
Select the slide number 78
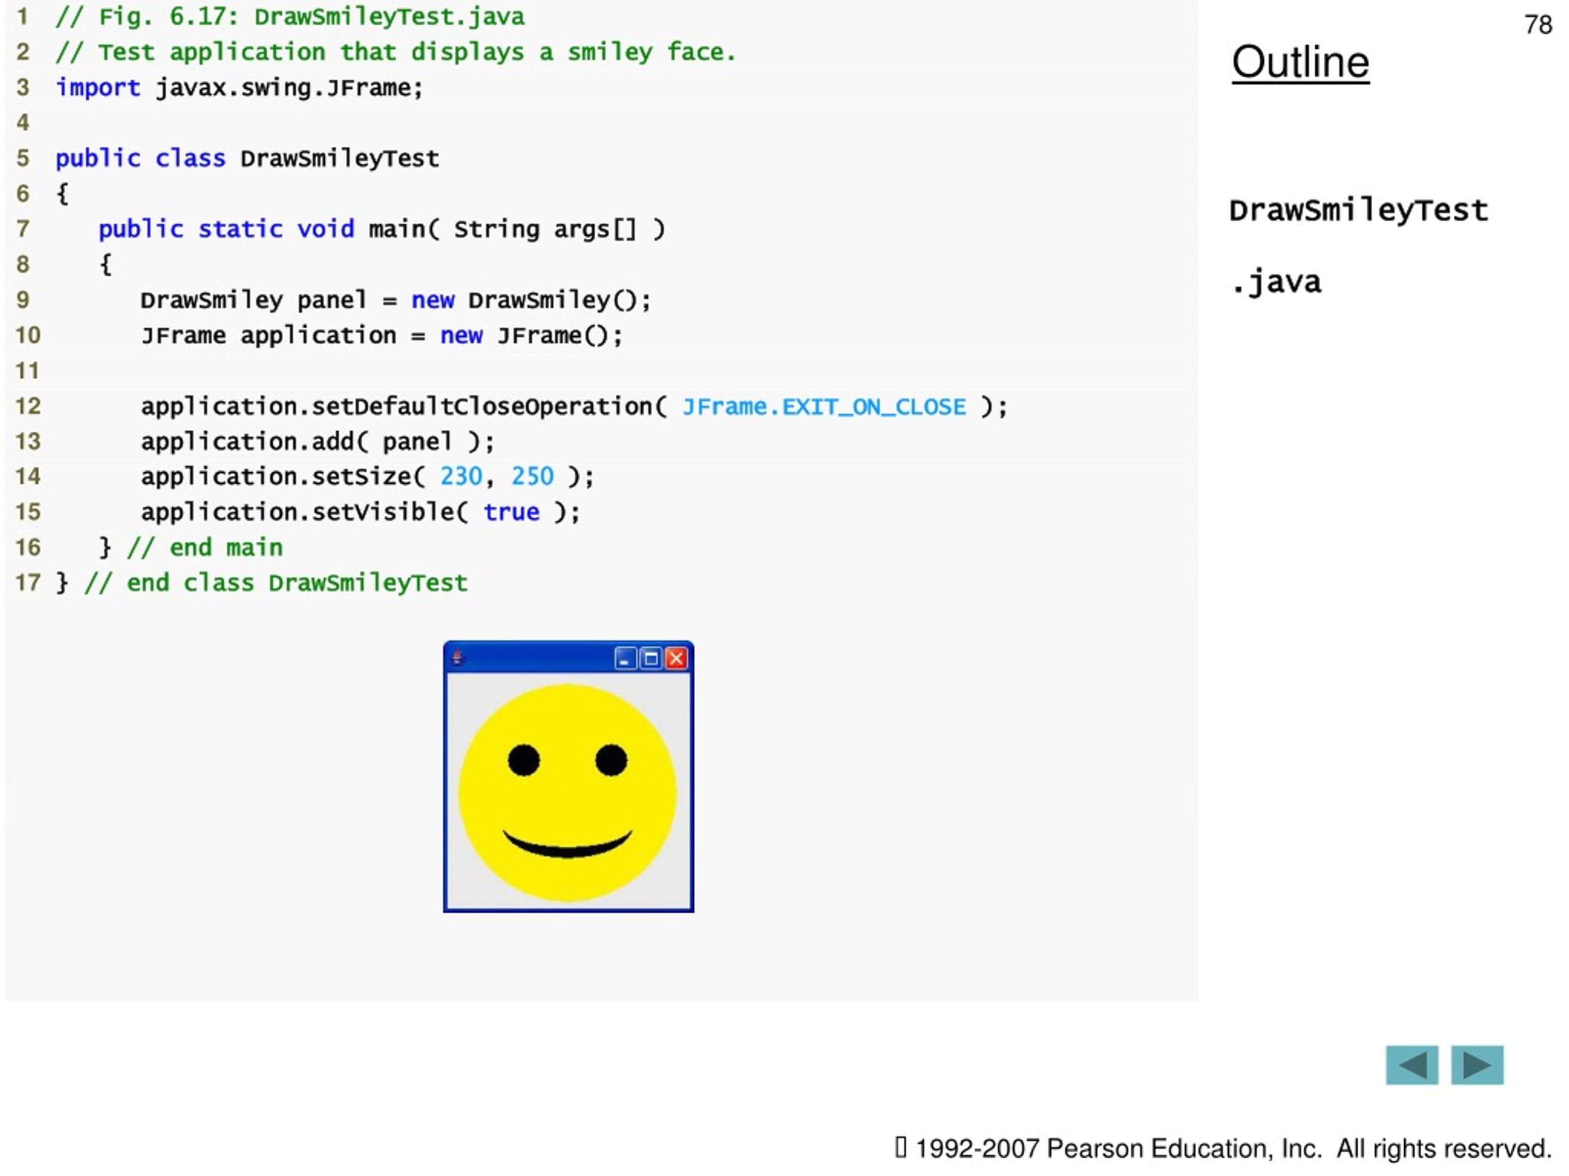point(1538,25)
